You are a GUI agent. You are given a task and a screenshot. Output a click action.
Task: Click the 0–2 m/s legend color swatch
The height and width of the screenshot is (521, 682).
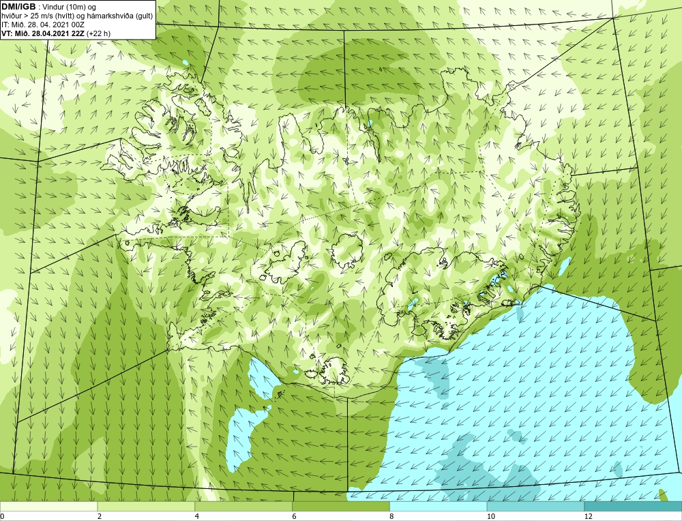pyautogui.click(x=48, y=506)
